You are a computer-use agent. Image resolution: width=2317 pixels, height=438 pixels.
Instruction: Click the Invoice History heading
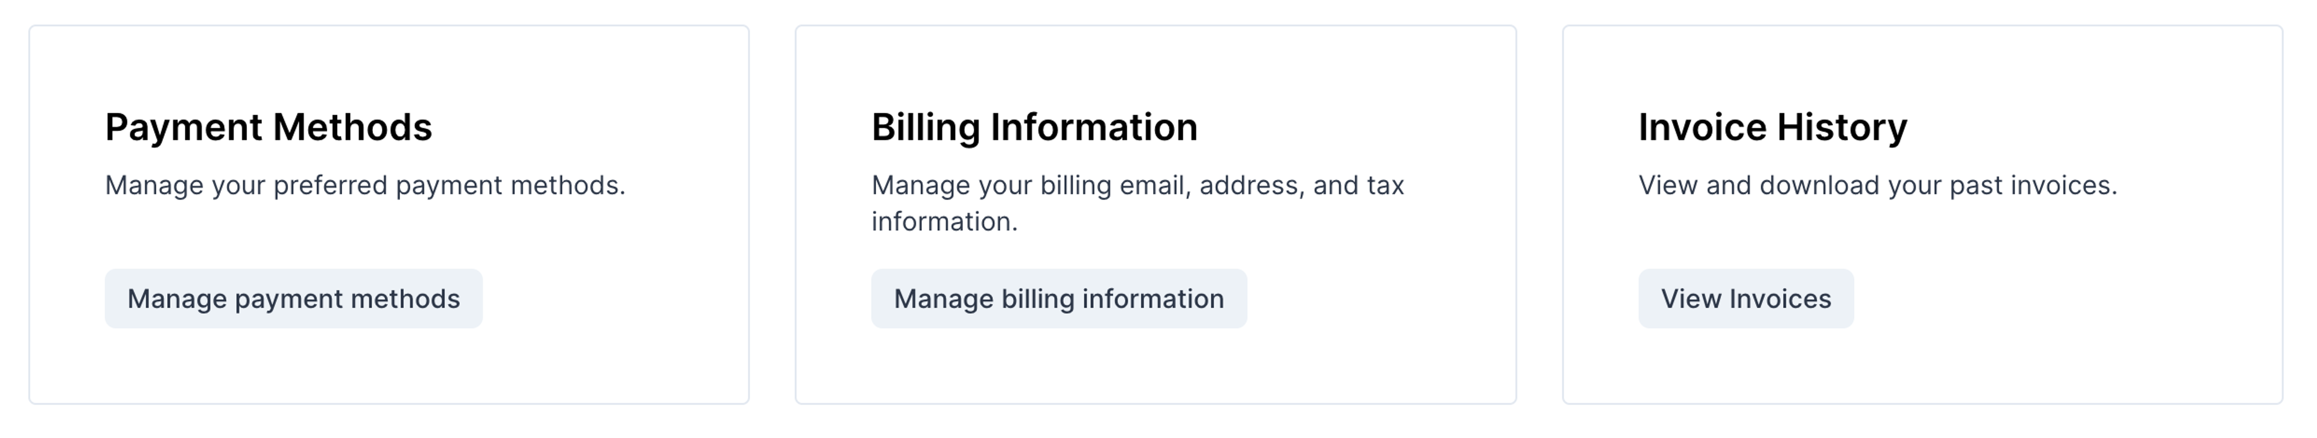(x=1772, y=128)
